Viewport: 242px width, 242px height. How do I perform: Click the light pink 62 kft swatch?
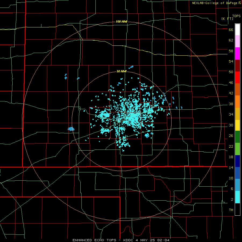click(237, 41)
